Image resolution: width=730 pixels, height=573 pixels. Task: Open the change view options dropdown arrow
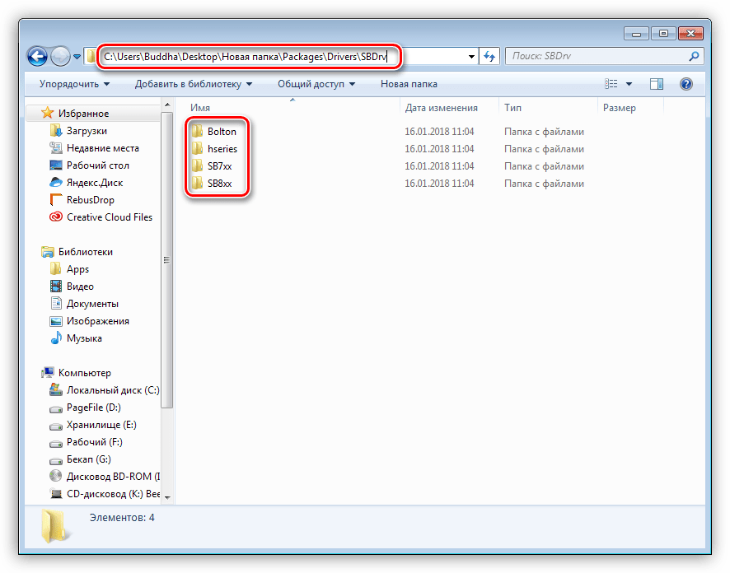point(629,84)
